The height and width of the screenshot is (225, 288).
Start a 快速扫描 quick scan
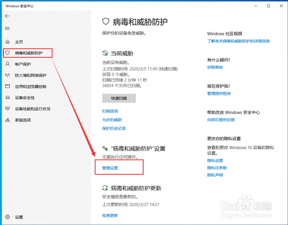coord(119,98)
